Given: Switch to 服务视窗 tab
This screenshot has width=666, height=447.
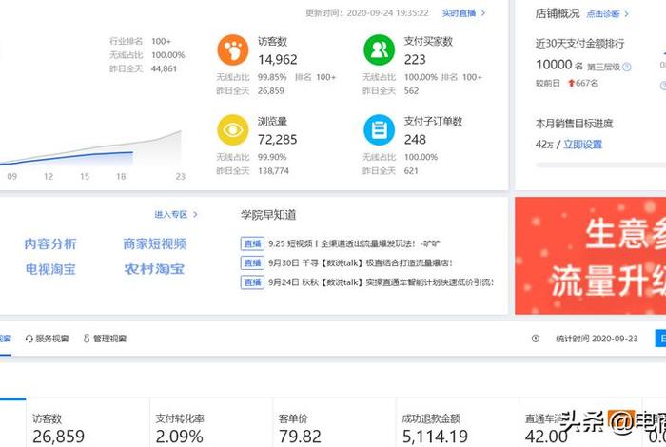Looking at the screenshot, I should (x=47, y=339).
